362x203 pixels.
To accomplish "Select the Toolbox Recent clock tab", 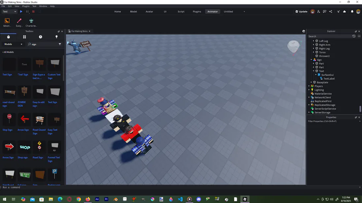I will (40, 37).
